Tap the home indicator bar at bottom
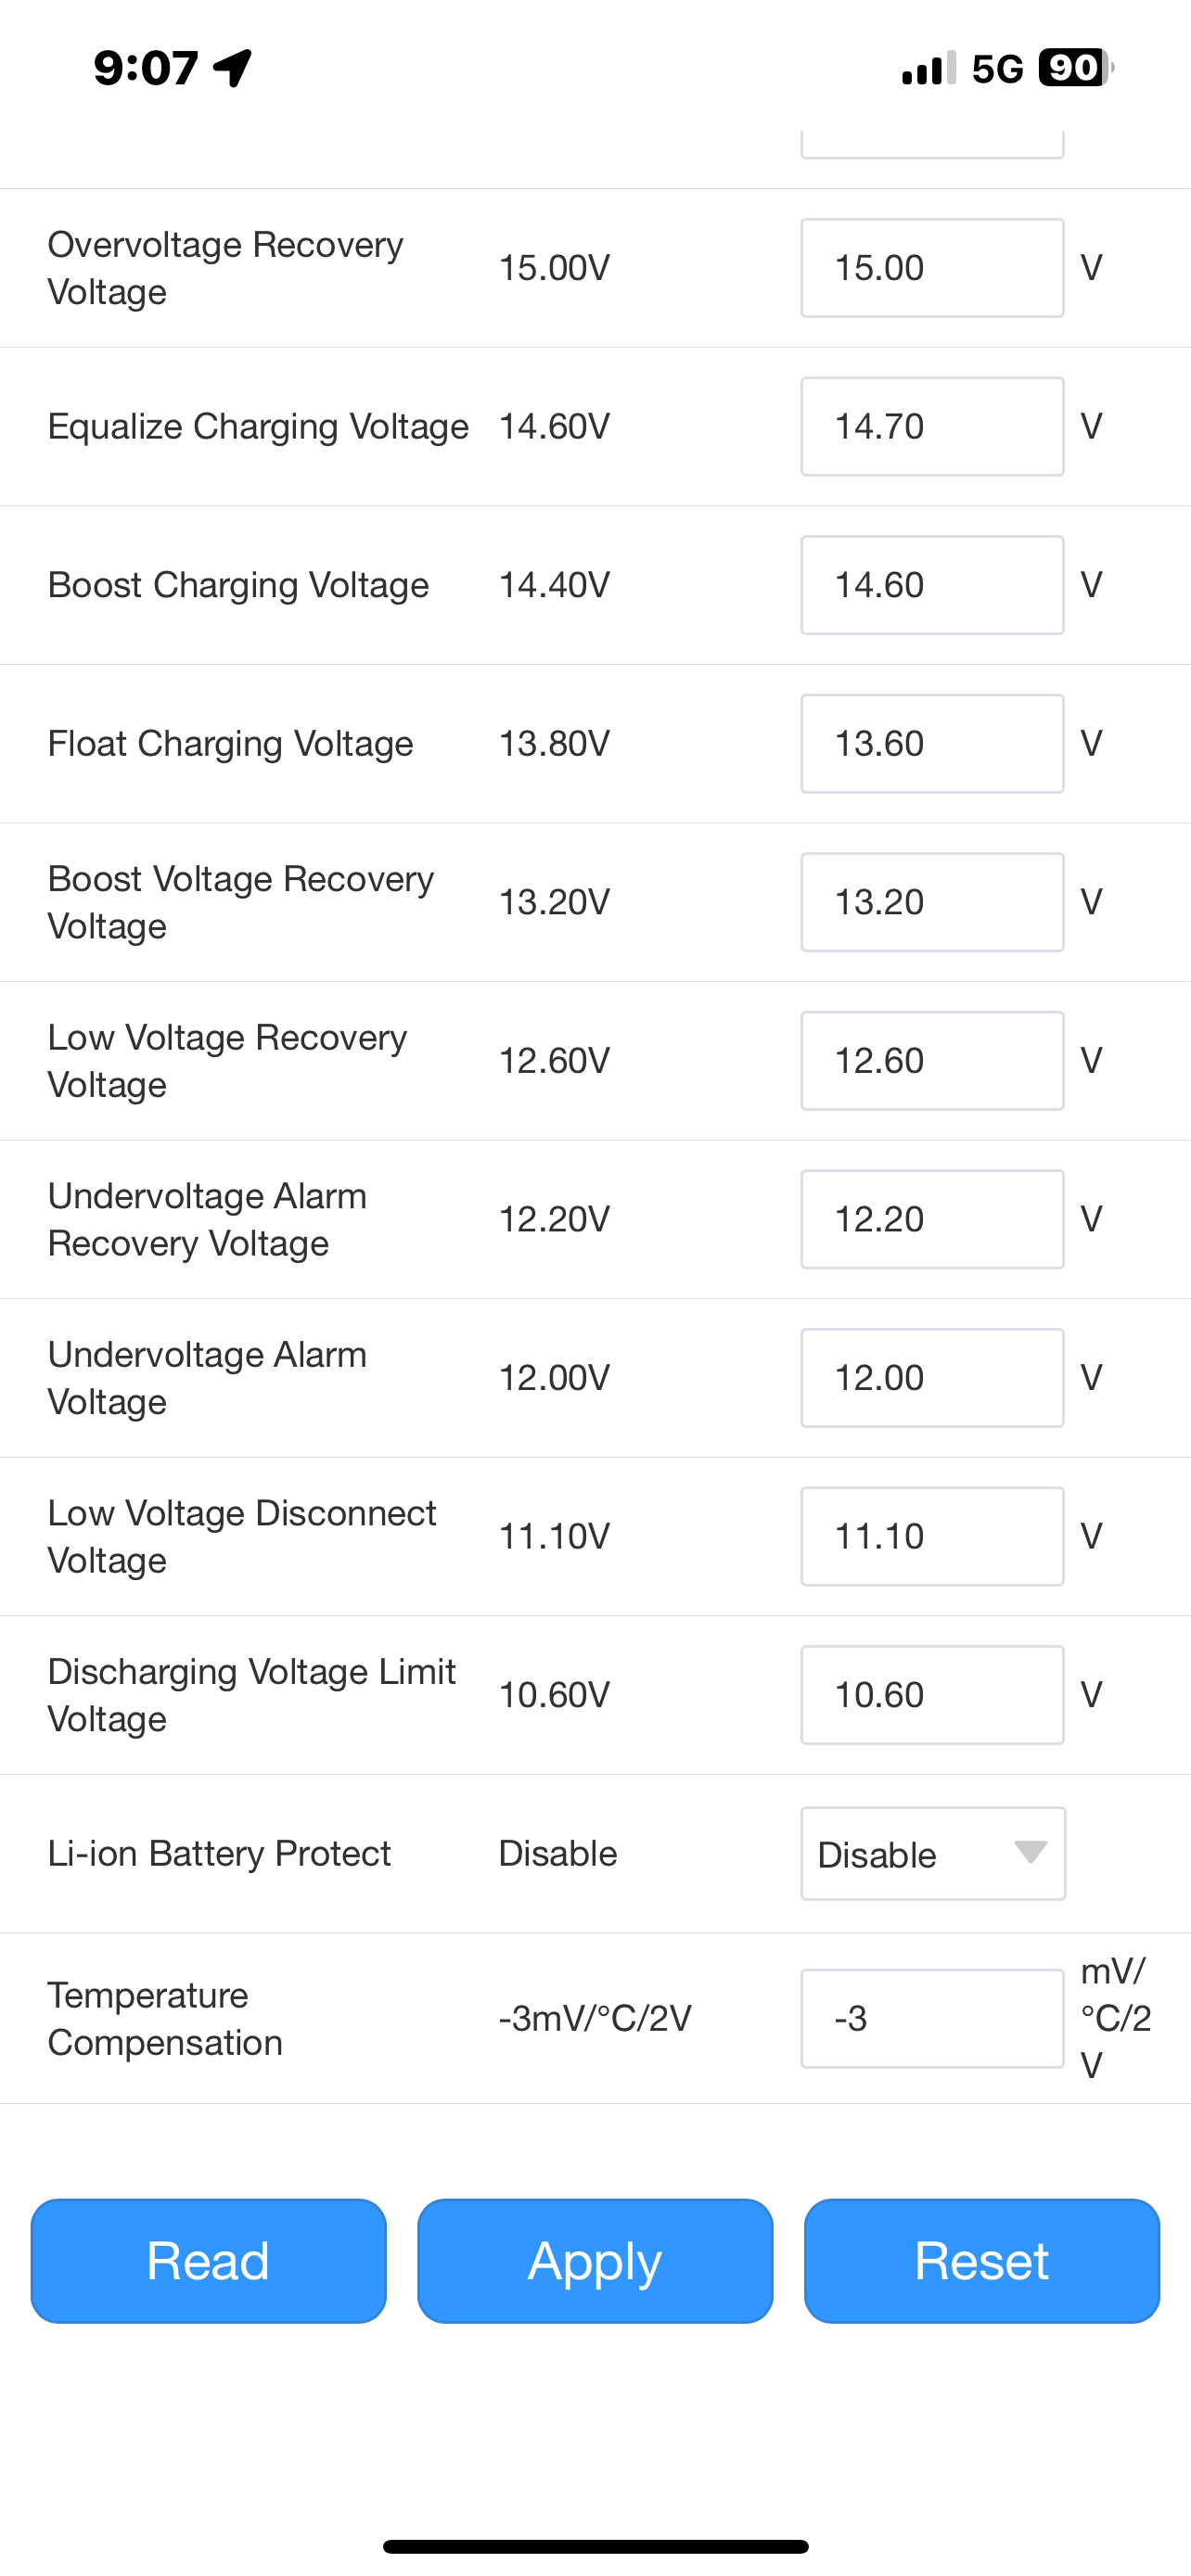 595,2546
